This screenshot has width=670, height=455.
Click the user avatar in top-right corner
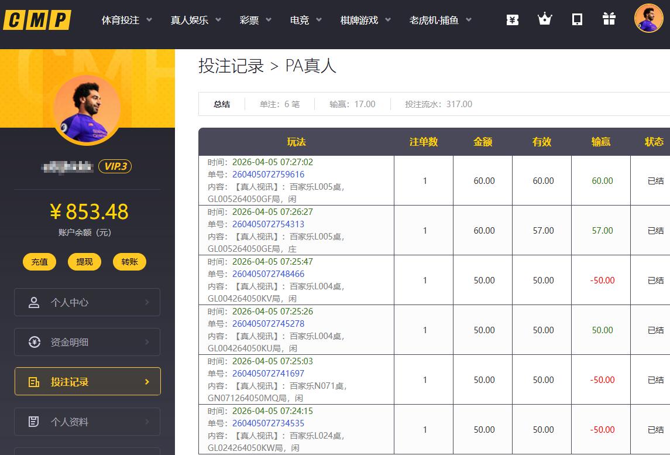click(x=648, y=18)
